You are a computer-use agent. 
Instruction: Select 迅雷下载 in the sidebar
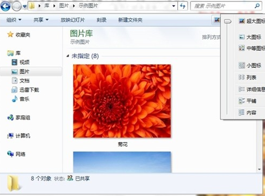(29, 90)
